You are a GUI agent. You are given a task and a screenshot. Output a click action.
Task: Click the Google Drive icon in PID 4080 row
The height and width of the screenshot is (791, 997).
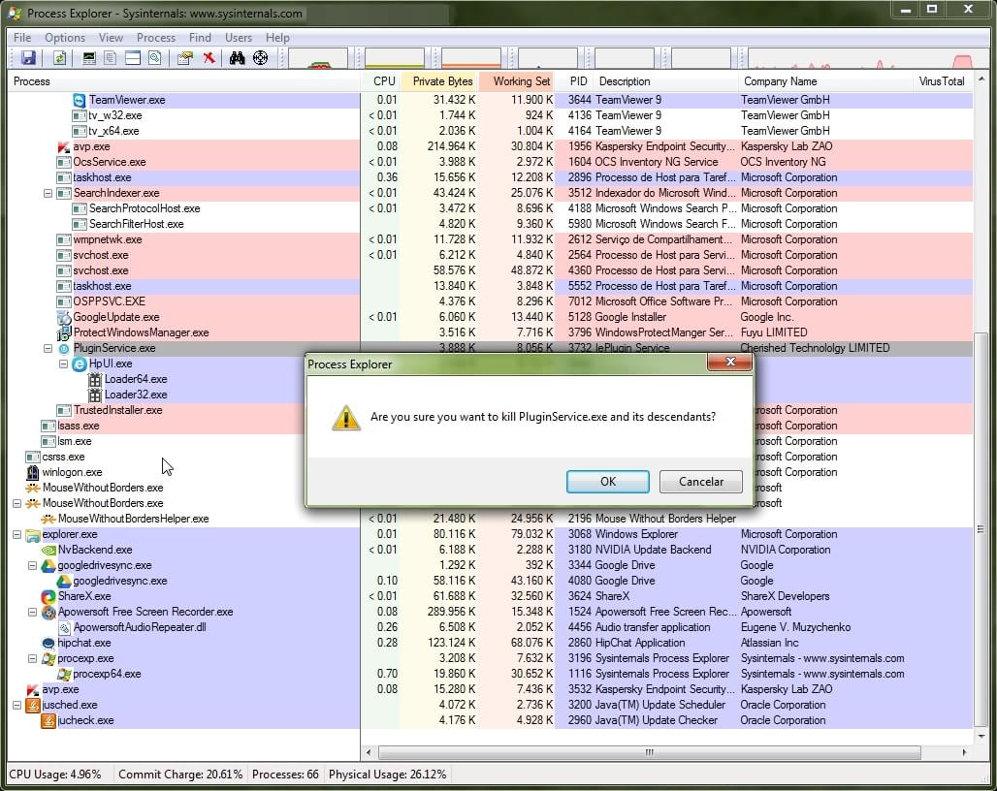64,581
